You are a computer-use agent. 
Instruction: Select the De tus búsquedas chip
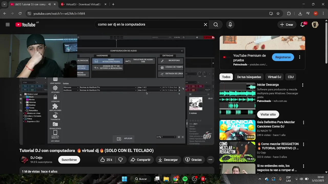(249, 77)
